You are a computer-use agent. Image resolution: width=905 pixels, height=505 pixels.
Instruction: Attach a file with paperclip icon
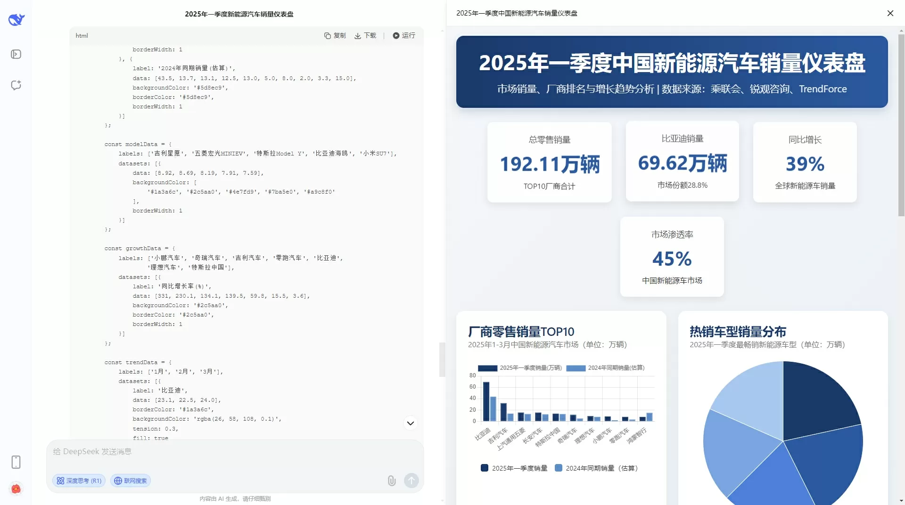392,481
